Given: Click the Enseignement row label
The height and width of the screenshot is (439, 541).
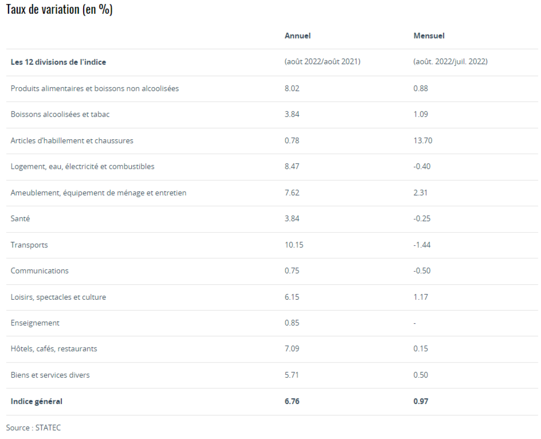Looking at the screenshot, I should (35, 323).
